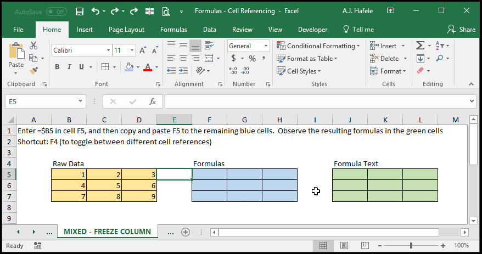Open the Page Layout tab

tap(126, 30)
